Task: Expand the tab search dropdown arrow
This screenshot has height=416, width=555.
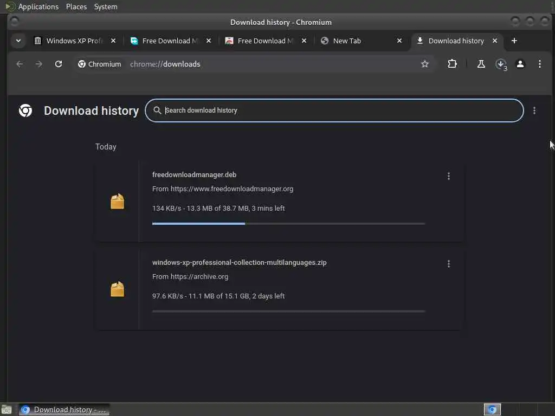Action: tap(18, 41)
